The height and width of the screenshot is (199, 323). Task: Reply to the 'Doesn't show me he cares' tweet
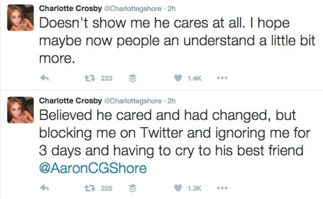click(44, 78)
